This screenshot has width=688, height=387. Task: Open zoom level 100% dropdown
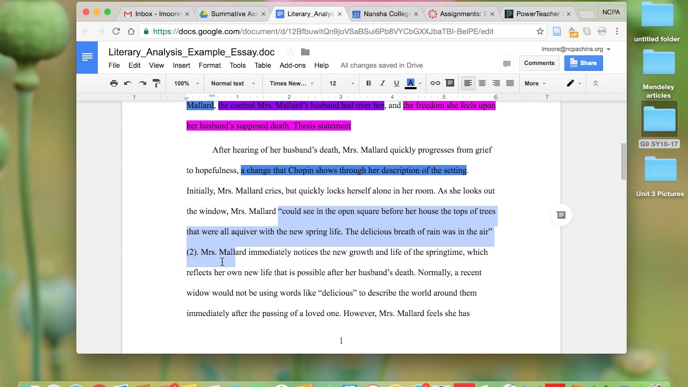186,83
